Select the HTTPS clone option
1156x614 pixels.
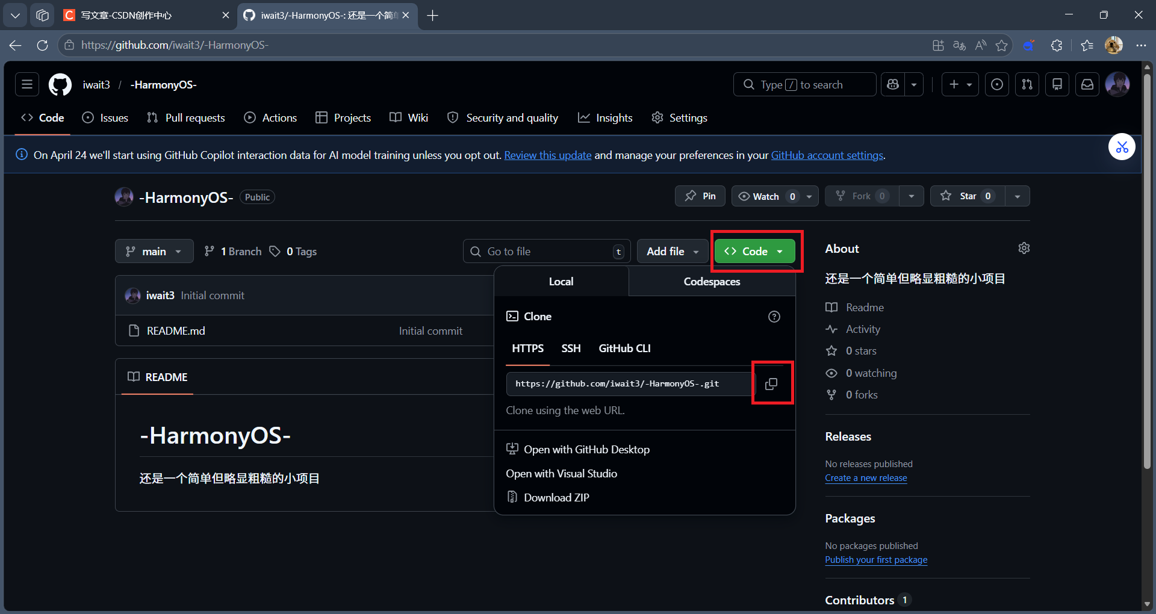tap(528, 349)
